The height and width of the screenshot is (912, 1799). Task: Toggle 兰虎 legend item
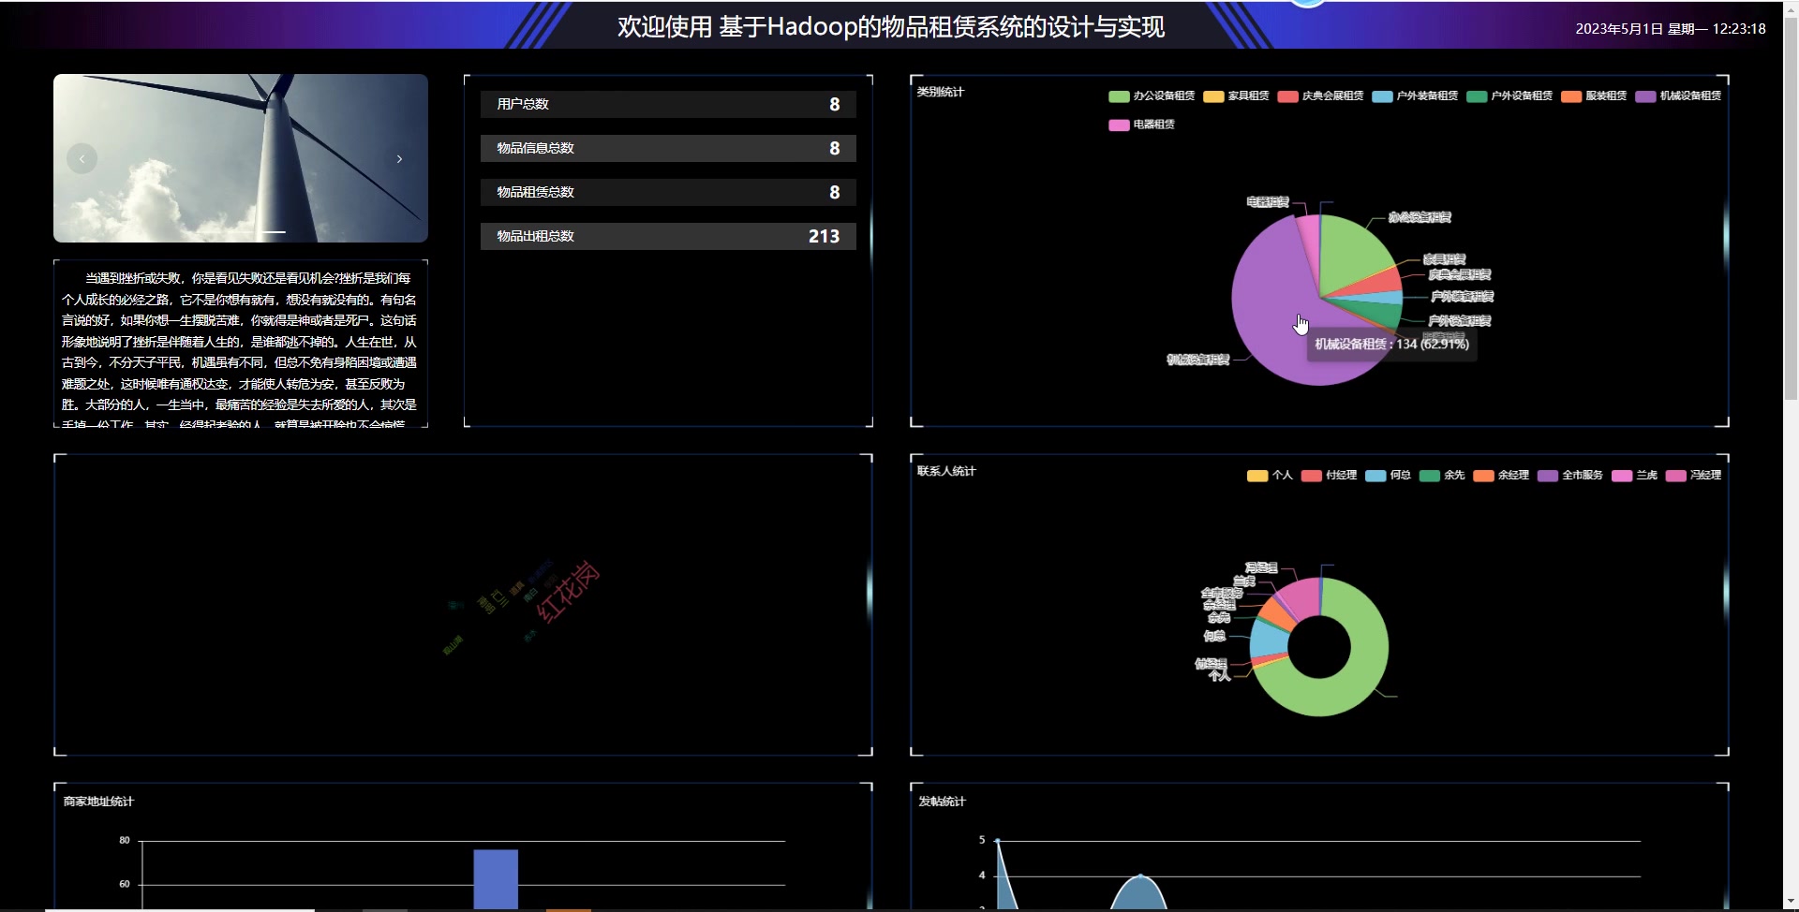click(1635, 476)
